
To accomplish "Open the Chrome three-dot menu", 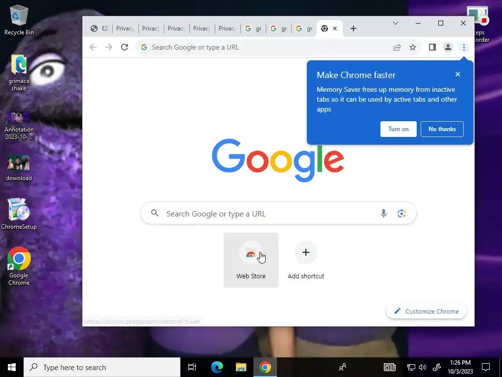I will click(464, 48).
